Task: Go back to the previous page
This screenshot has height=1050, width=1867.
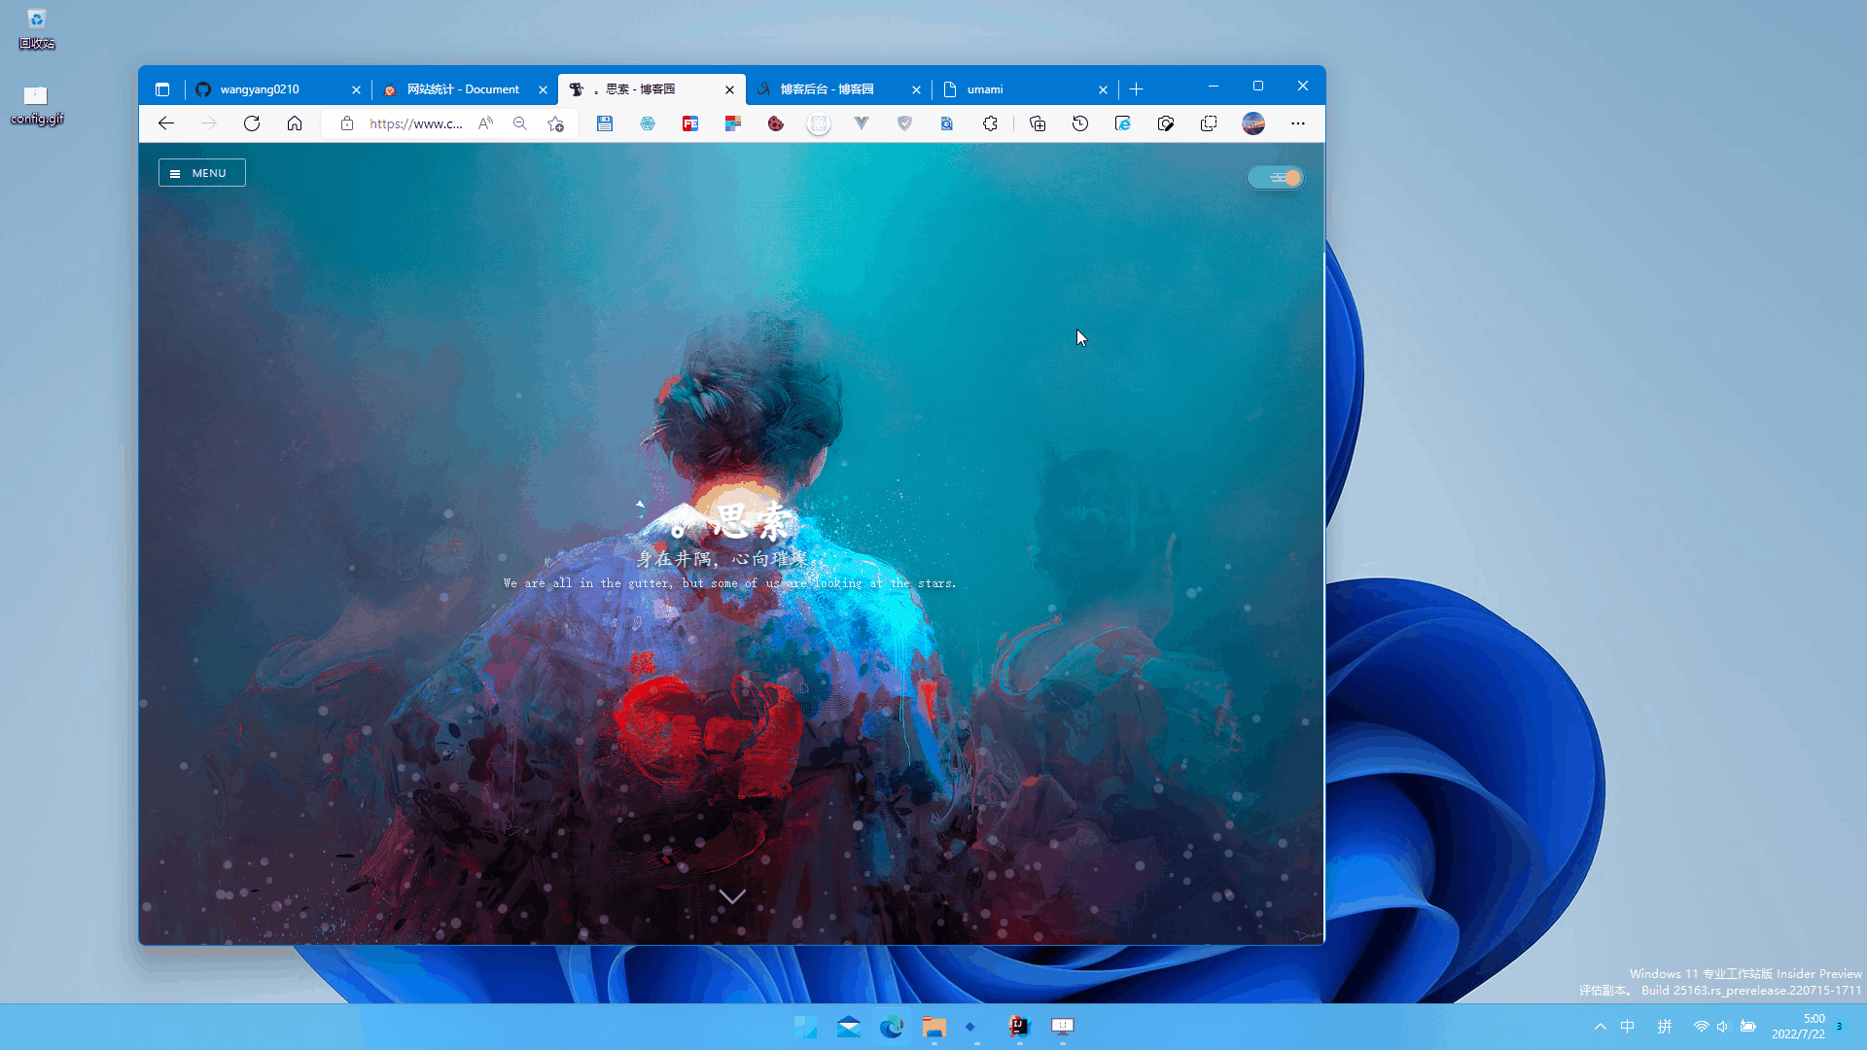Action: tap(166, 123)
